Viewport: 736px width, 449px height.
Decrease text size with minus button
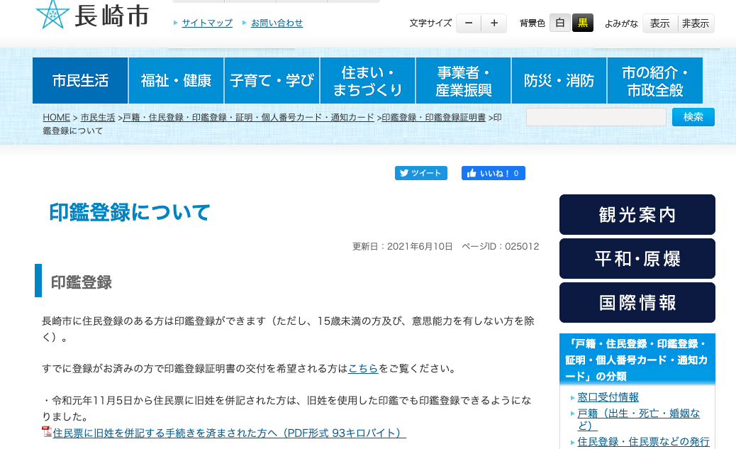click(469, 23)
